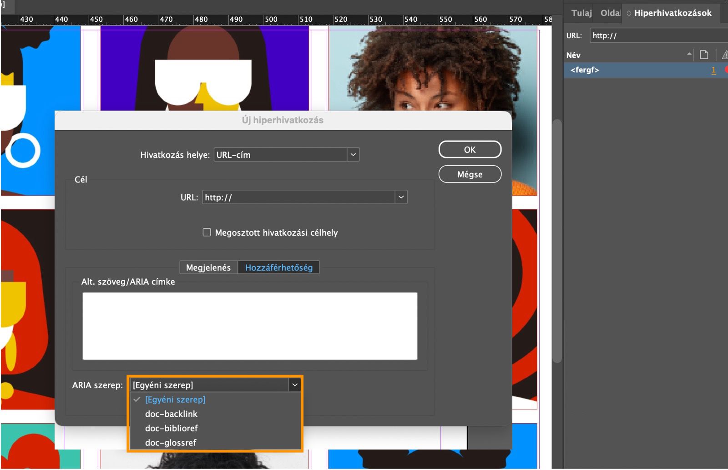This screenshot has width=728, height=470.
Task: Open the Hivatkozás helye dropdown
Action: coord(287,155)
